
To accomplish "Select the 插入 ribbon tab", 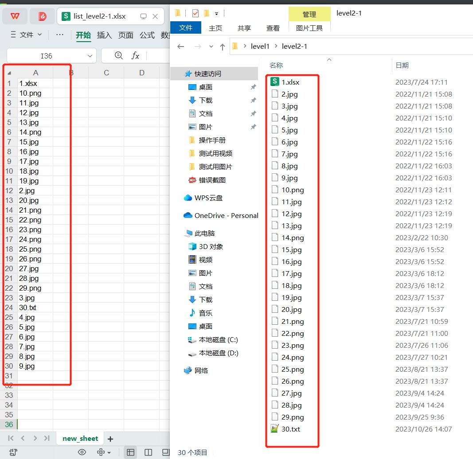I will (x=104, y=35).
